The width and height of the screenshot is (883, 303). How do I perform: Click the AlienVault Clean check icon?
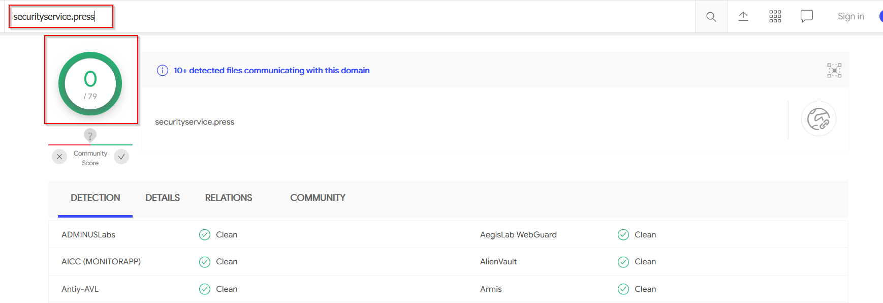pyautogui.click(x=623, y=262)
